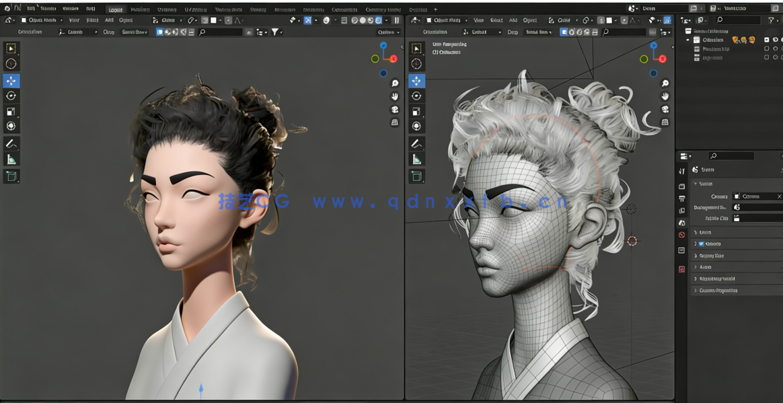This screenshot has width=783, height=403.
Task: Activate the 3D Cursor tool
Action: coord(11,63)
